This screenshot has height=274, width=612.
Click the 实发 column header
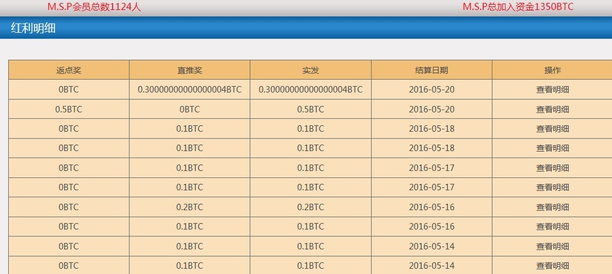coord(311,70)
